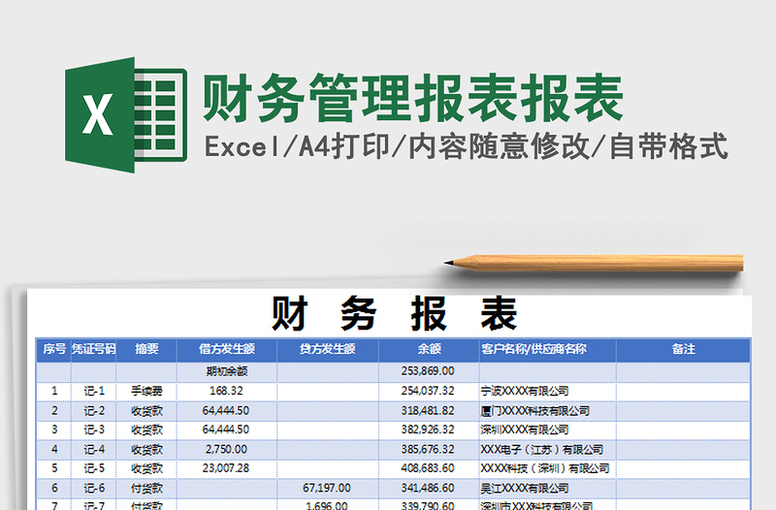776x510 pixels.
Task: Click customer cell XXXX科技（深圳）有限公司
Action: (545, 468)
